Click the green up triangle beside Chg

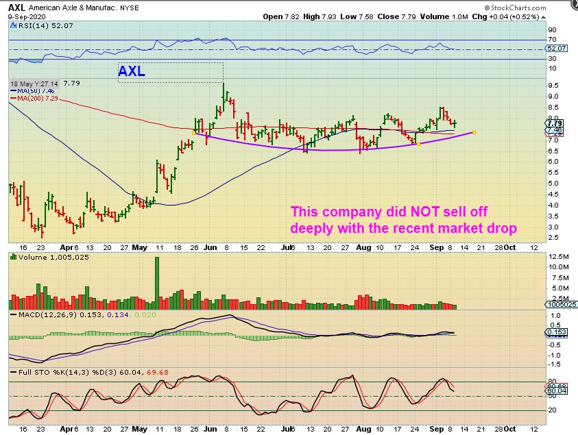pos(543,17)
